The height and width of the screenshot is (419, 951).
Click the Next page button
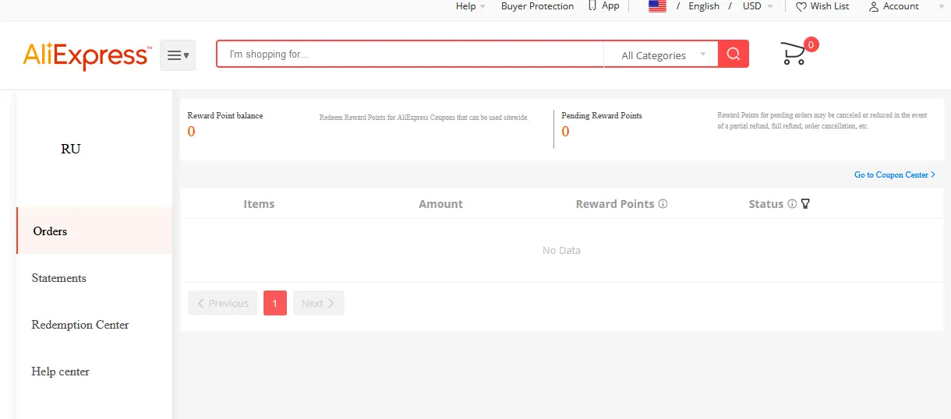tap(318, 303)
